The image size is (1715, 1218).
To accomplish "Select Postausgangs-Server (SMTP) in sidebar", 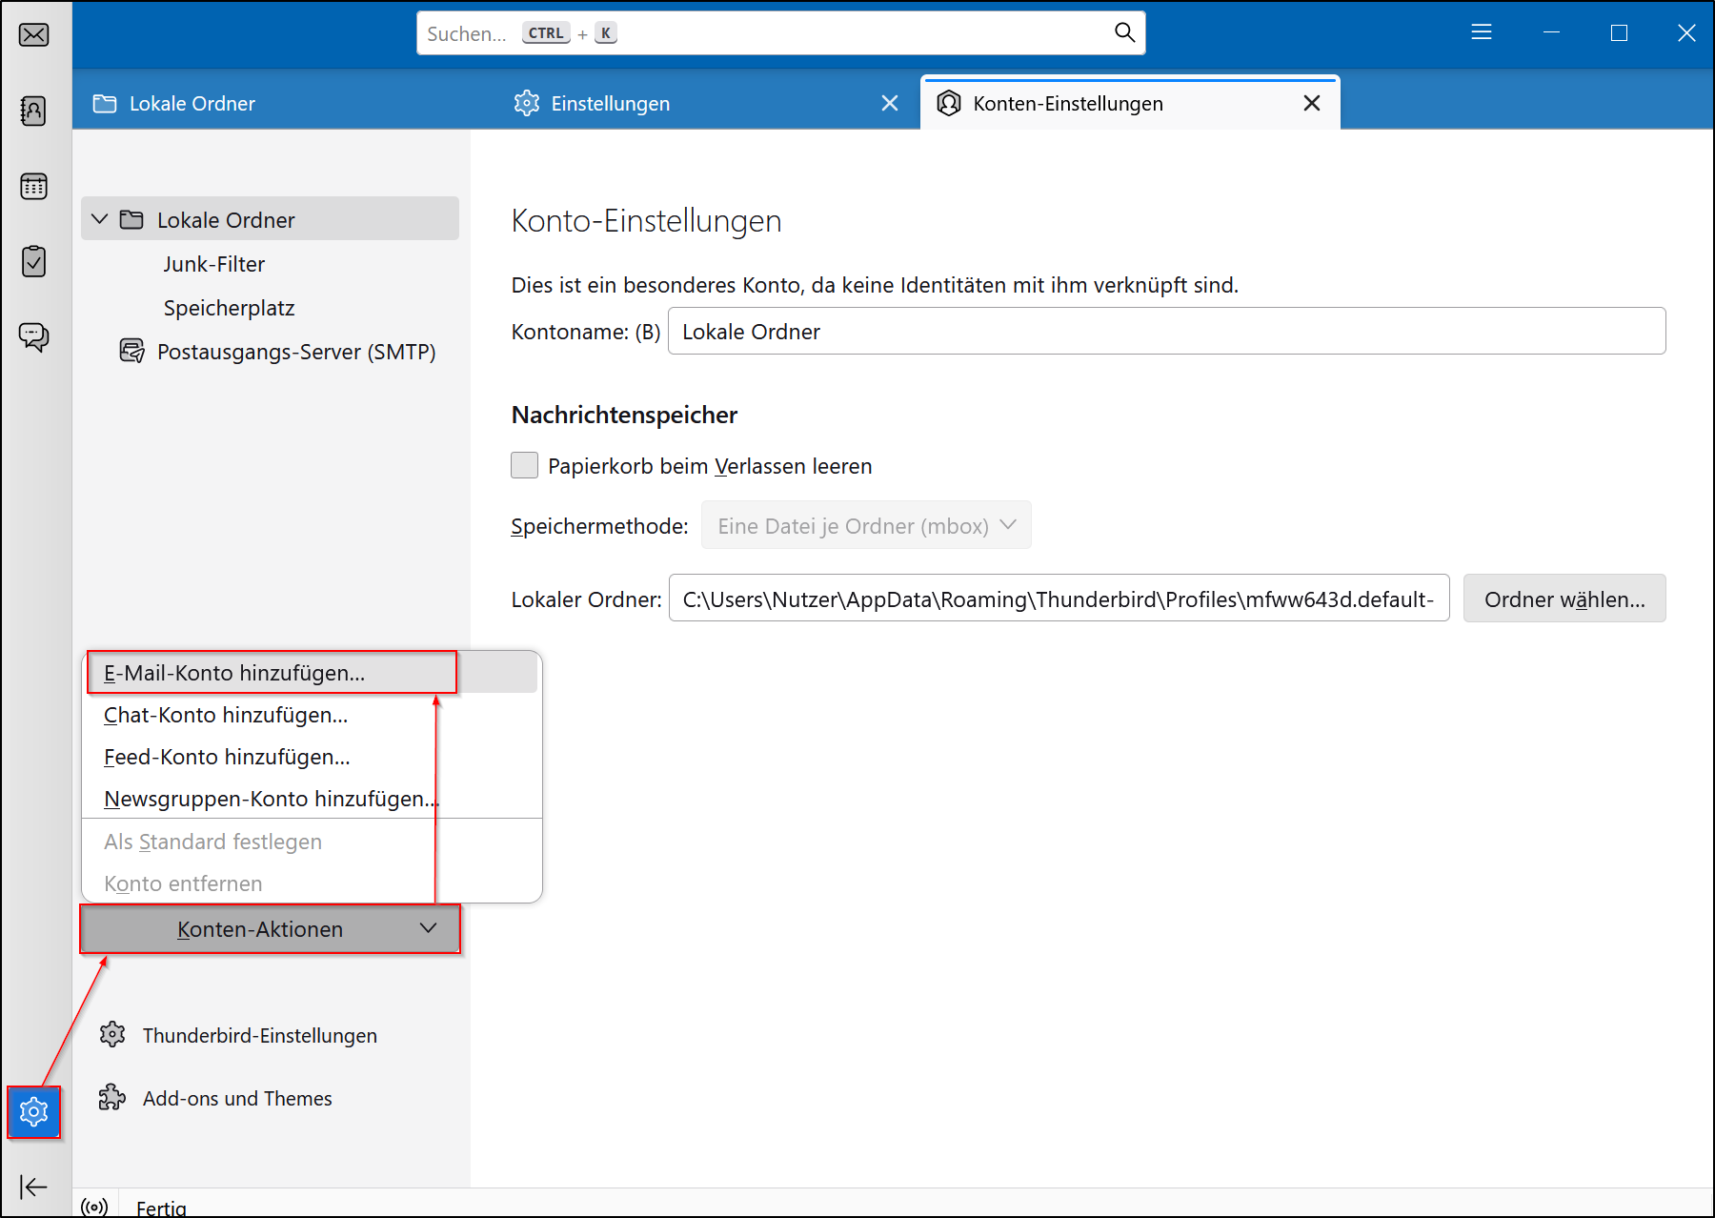I will [295, 352].
